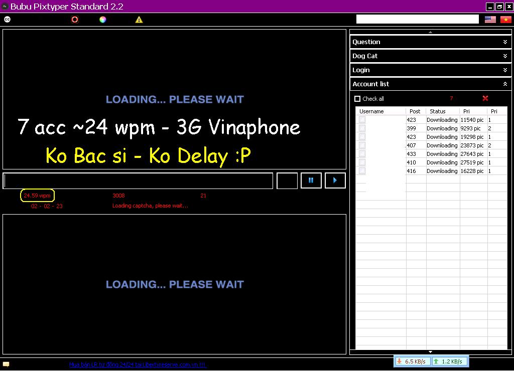Sort by the Username column header
Image resolution: width=514 pixels, height=371 pixels.
click(x=380, y=111)
